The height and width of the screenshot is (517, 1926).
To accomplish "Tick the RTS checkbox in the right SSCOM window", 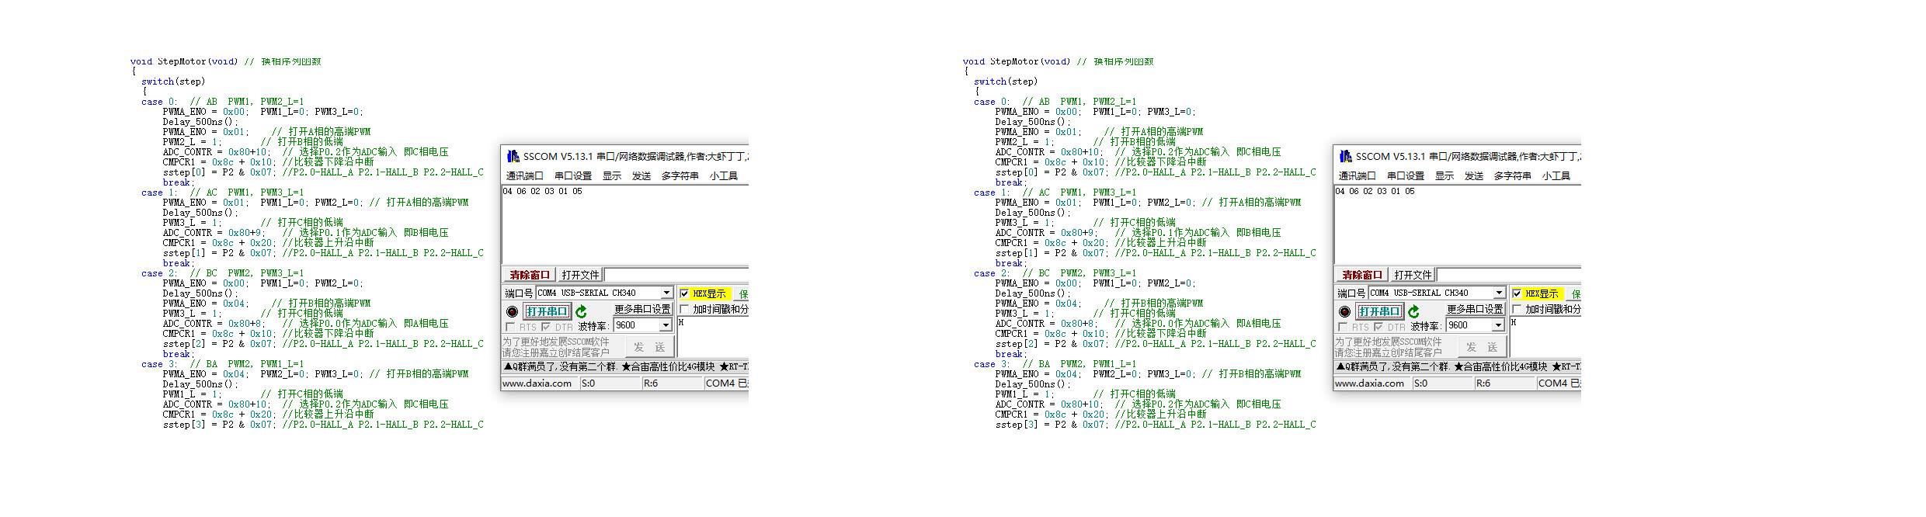I will [1343, 327].
